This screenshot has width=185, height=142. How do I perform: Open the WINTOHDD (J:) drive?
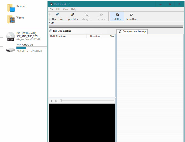coord(11,49)
